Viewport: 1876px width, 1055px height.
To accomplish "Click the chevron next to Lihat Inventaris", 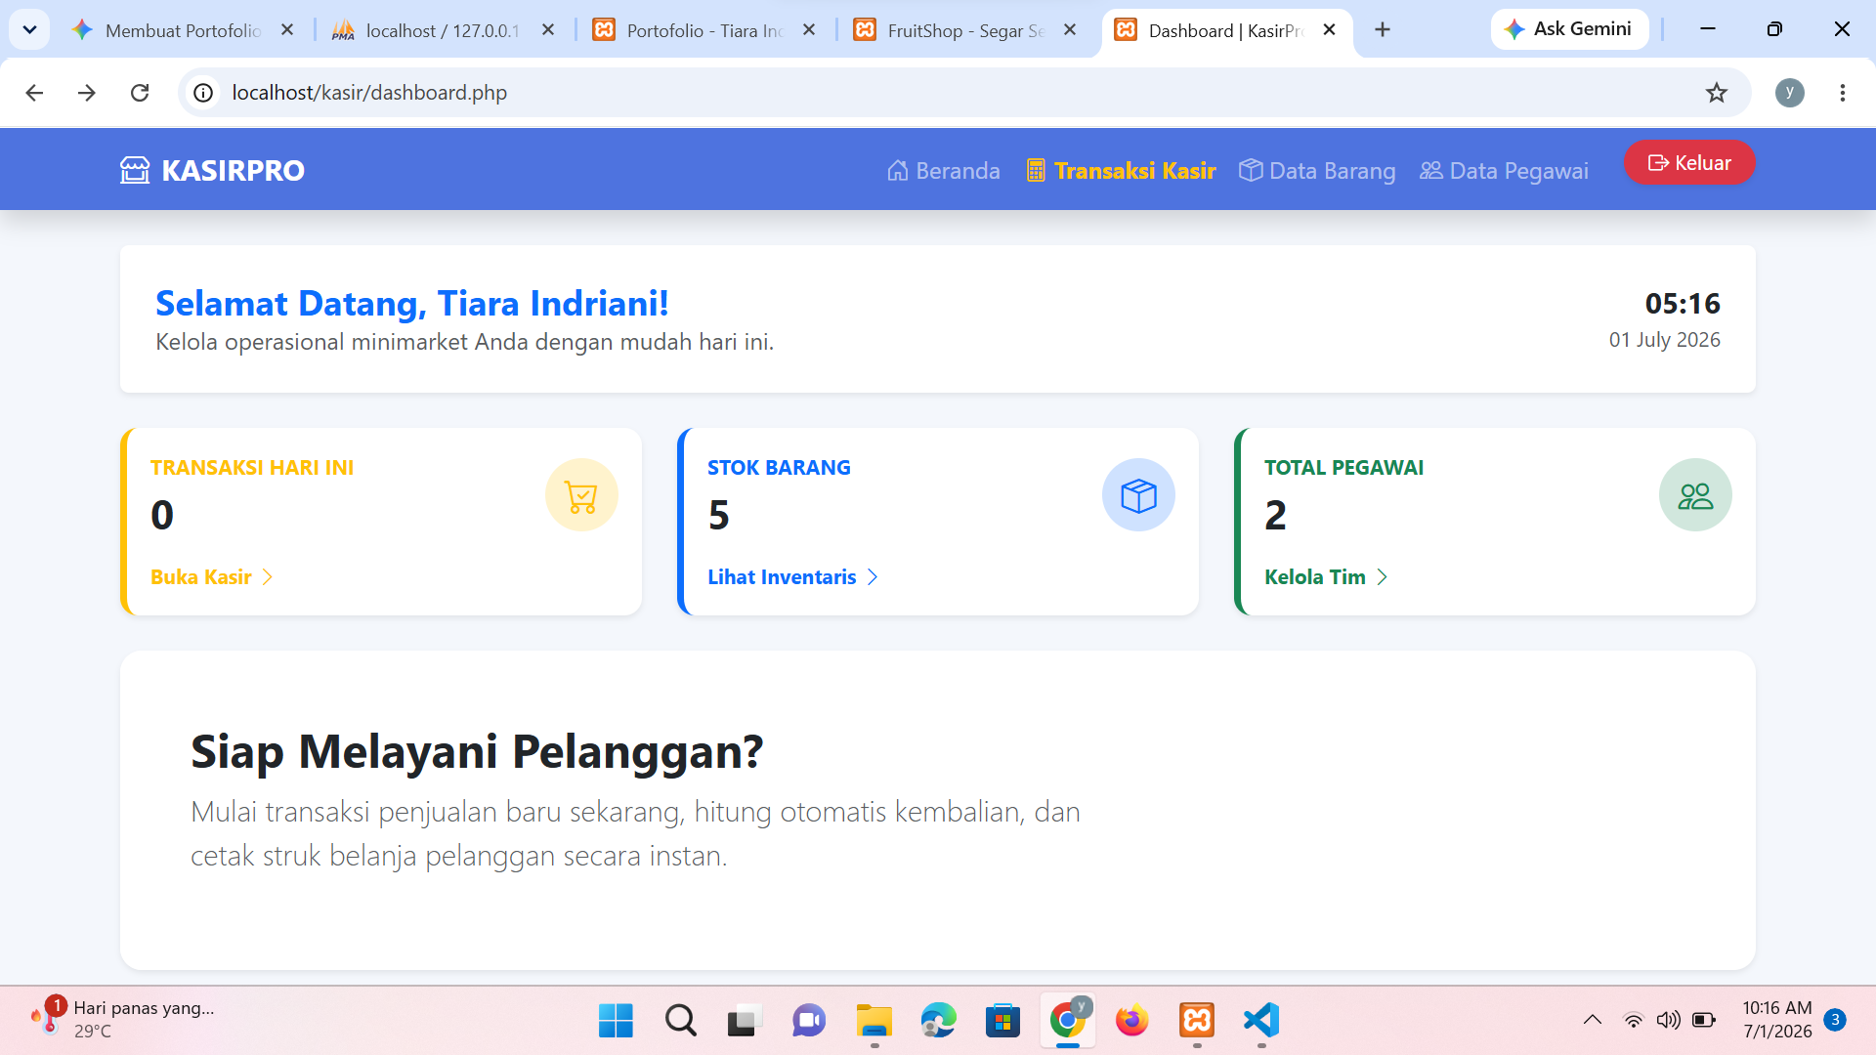I will pyautogui.click(x=873, y=577).
